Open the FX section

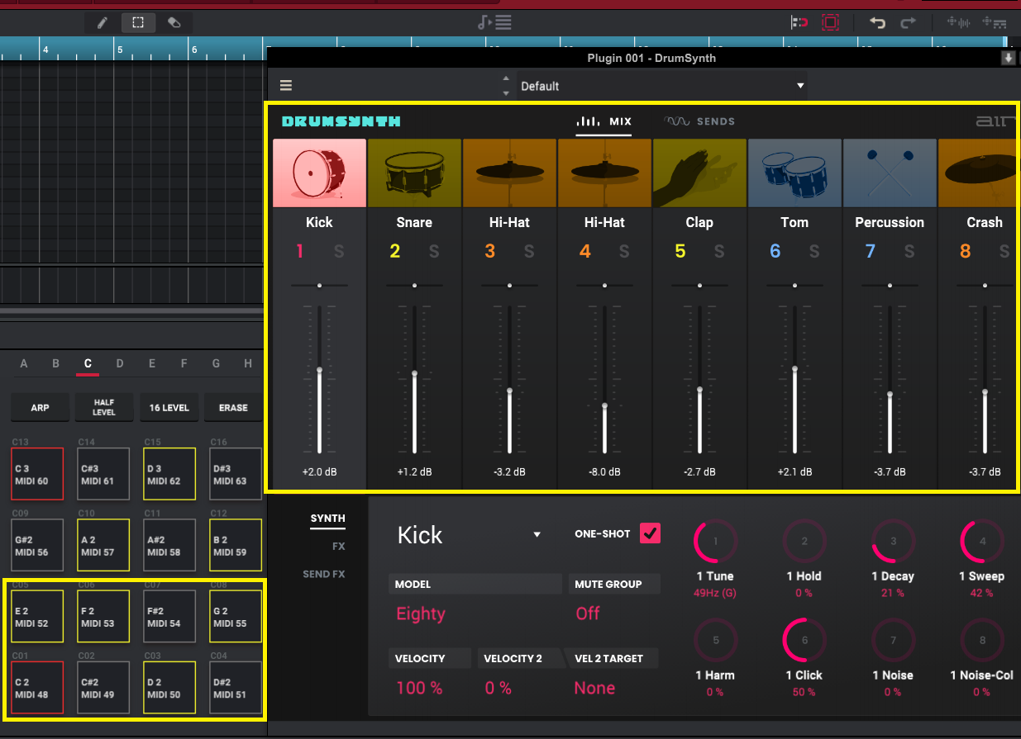click(x=338, y=546)
